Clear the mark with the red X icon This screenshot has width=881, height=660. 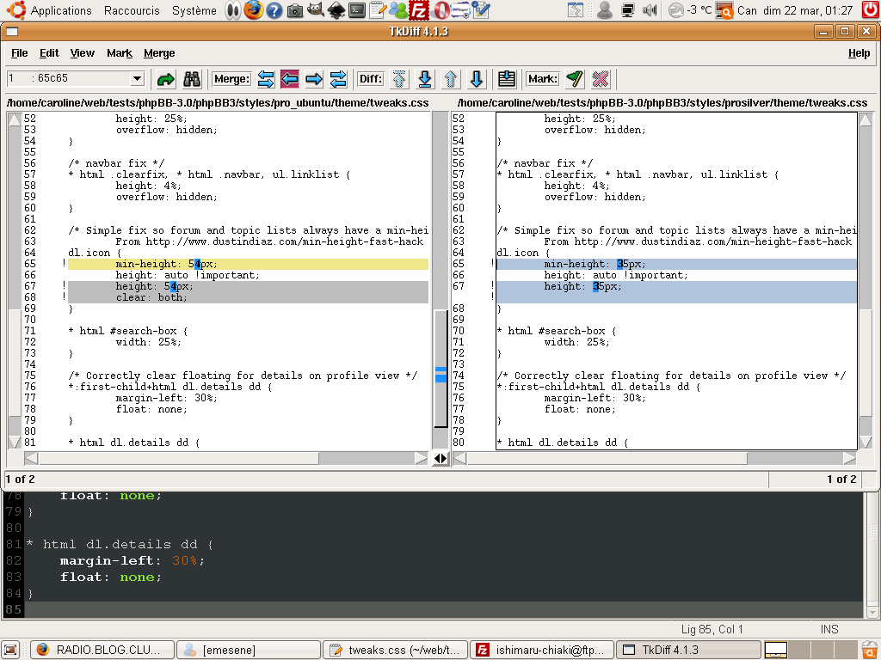(601, 79)
